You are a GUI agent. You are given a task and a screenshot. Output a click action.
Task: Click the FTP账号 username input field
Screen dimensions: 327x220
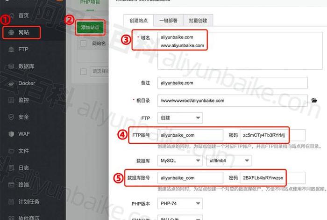(x=190, y=135)
